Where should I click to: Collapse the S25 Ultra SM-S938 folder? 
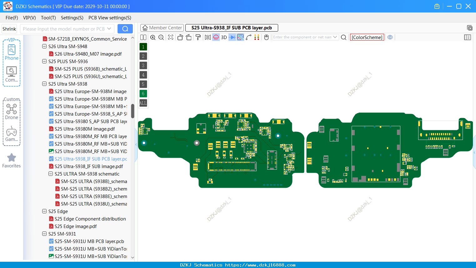tap(44, 84)
